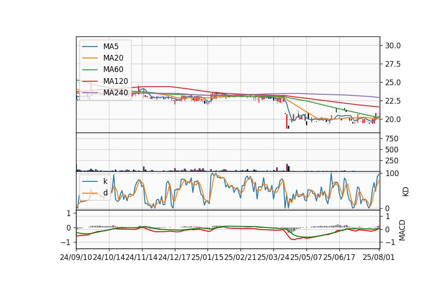Click the orange MA20 legend line sample

(x=90, y=58)
